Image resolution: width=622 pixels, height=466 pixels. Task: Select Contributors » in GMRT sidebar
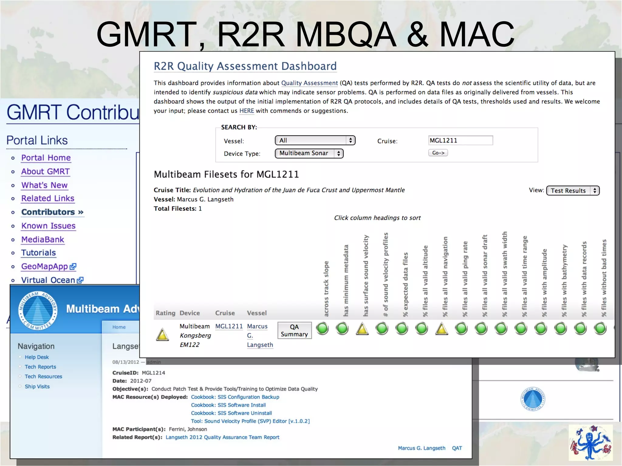point(52,212)
